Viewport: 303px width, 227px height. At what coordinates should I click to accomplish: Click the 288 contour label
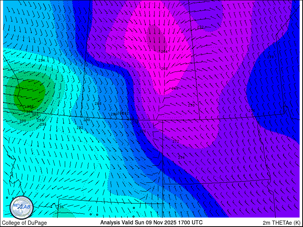tap(98, 103)
